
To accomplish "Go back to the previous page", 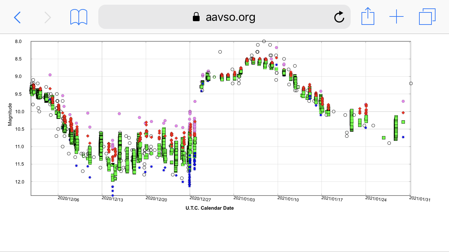I will (x=17, y=17).
